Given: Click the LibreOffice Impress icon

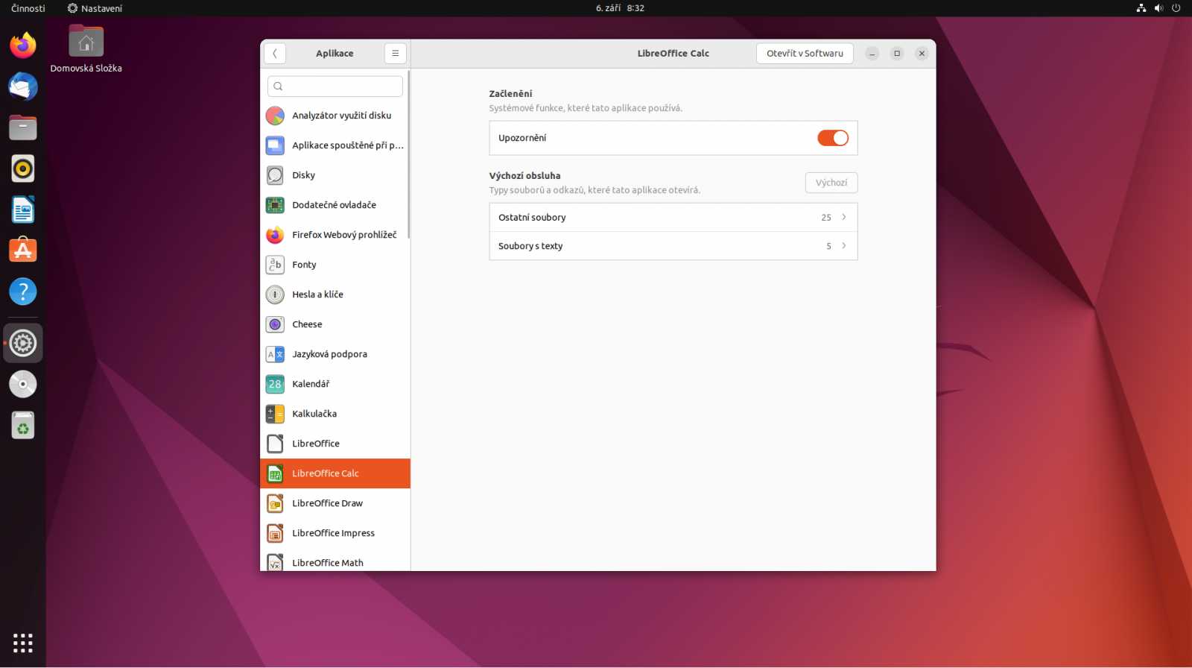Looking at the screenshot, I should pyautogui.click(x=275, y=533).
